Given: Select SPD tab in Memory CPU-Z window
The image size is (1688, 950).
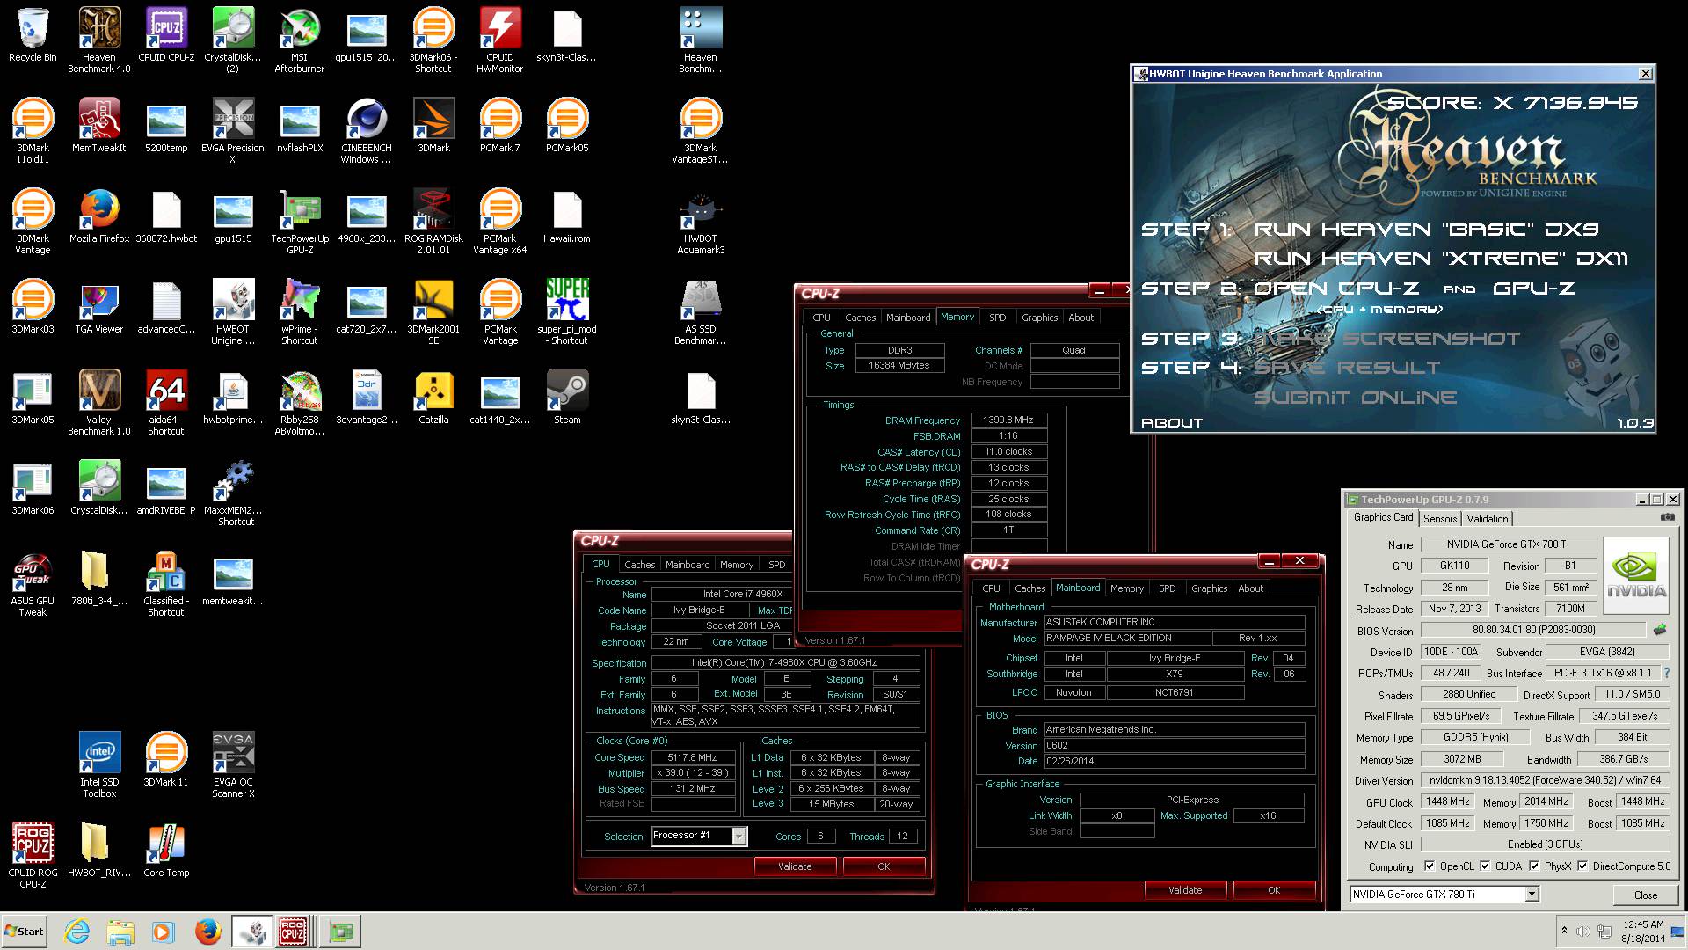Looking at the screenshot, I should [x=997, y=318].
